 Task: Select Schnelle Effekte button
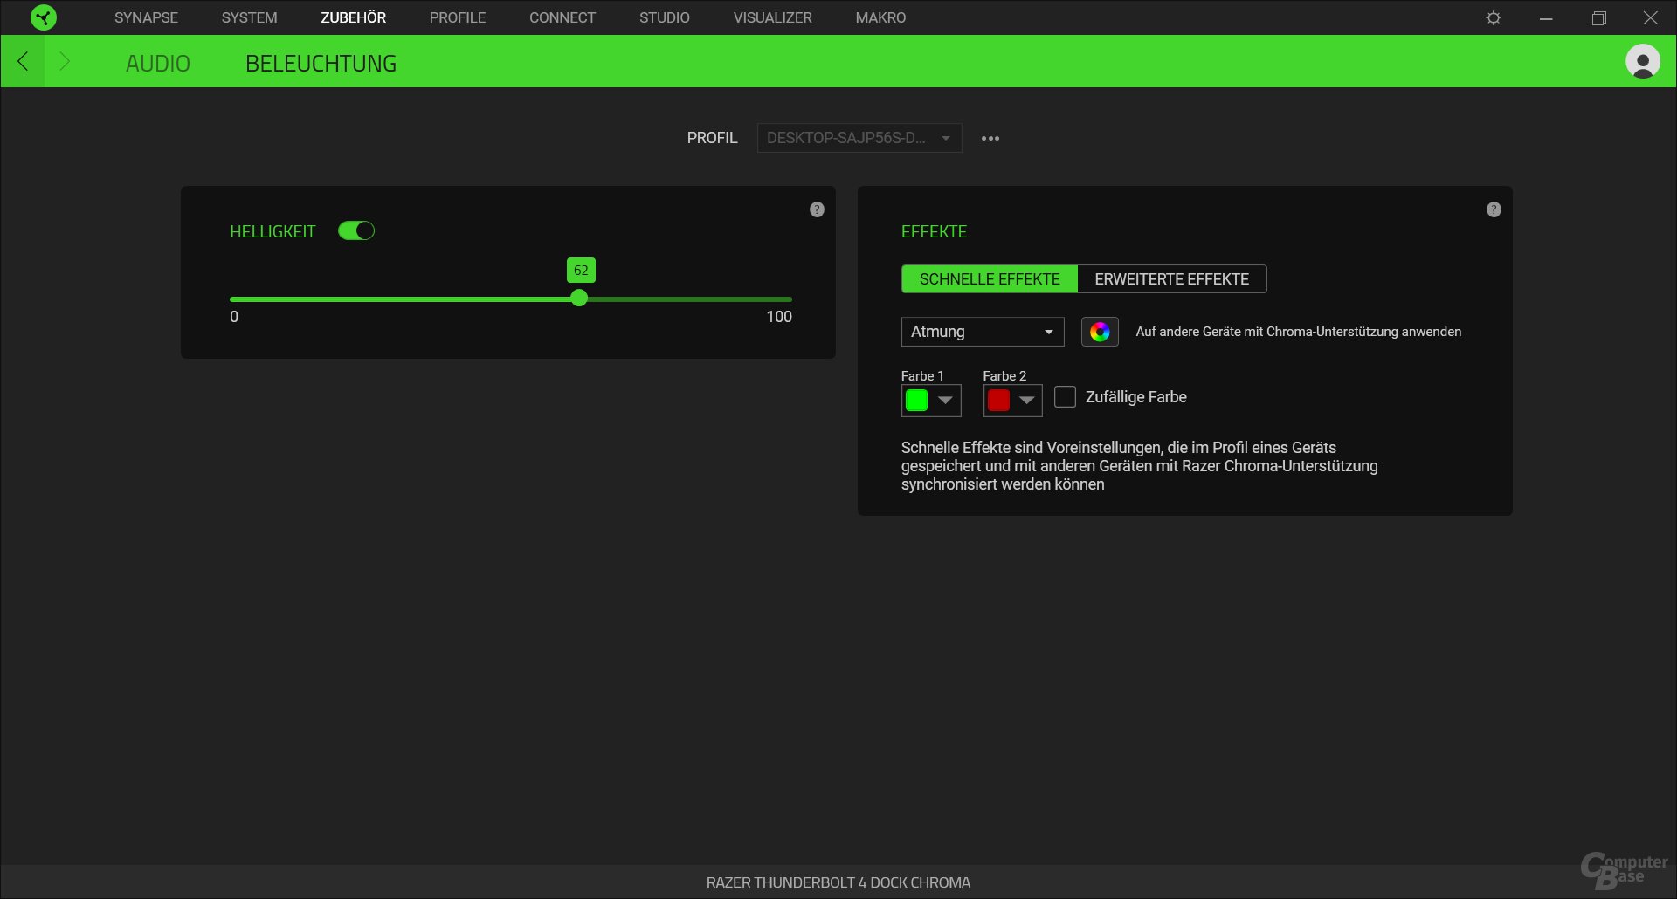coord(990,279)
